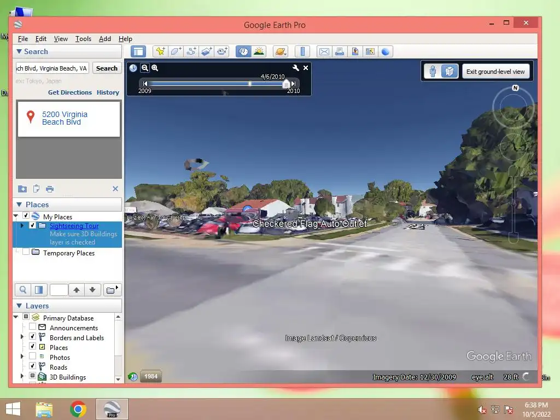Expand the 3D Buildings layer
The image size is (560, 420).
[x=22, y=376]
